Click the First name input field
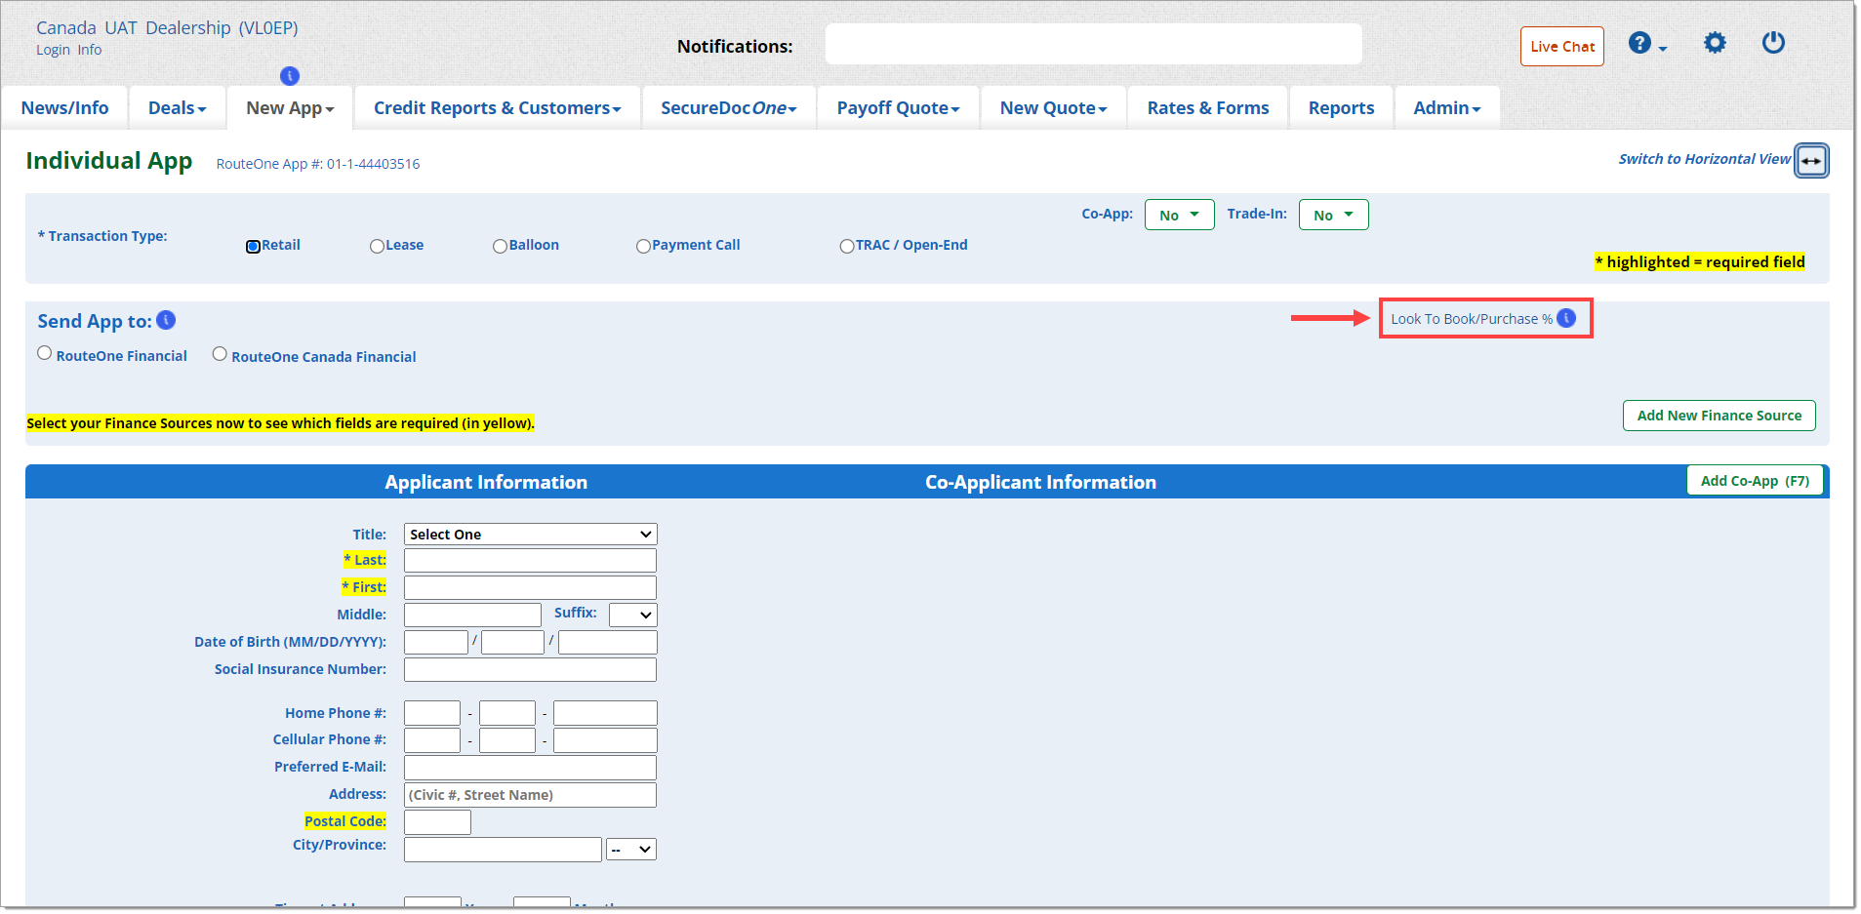This screenshot has width=1861, height=914. [530, 587]
